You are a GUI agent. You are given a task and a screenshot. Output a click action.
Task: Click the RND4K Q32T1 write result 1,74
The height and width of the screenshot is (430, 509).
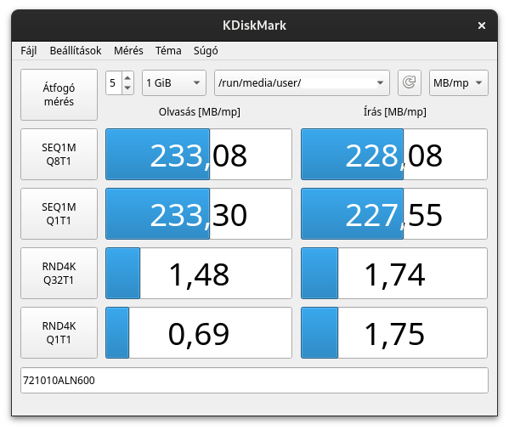tap(394, 273)
